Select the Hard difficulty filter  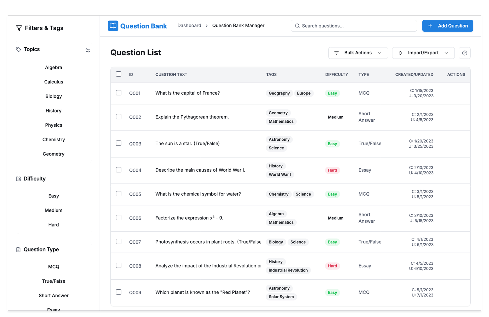coord(53,225)
